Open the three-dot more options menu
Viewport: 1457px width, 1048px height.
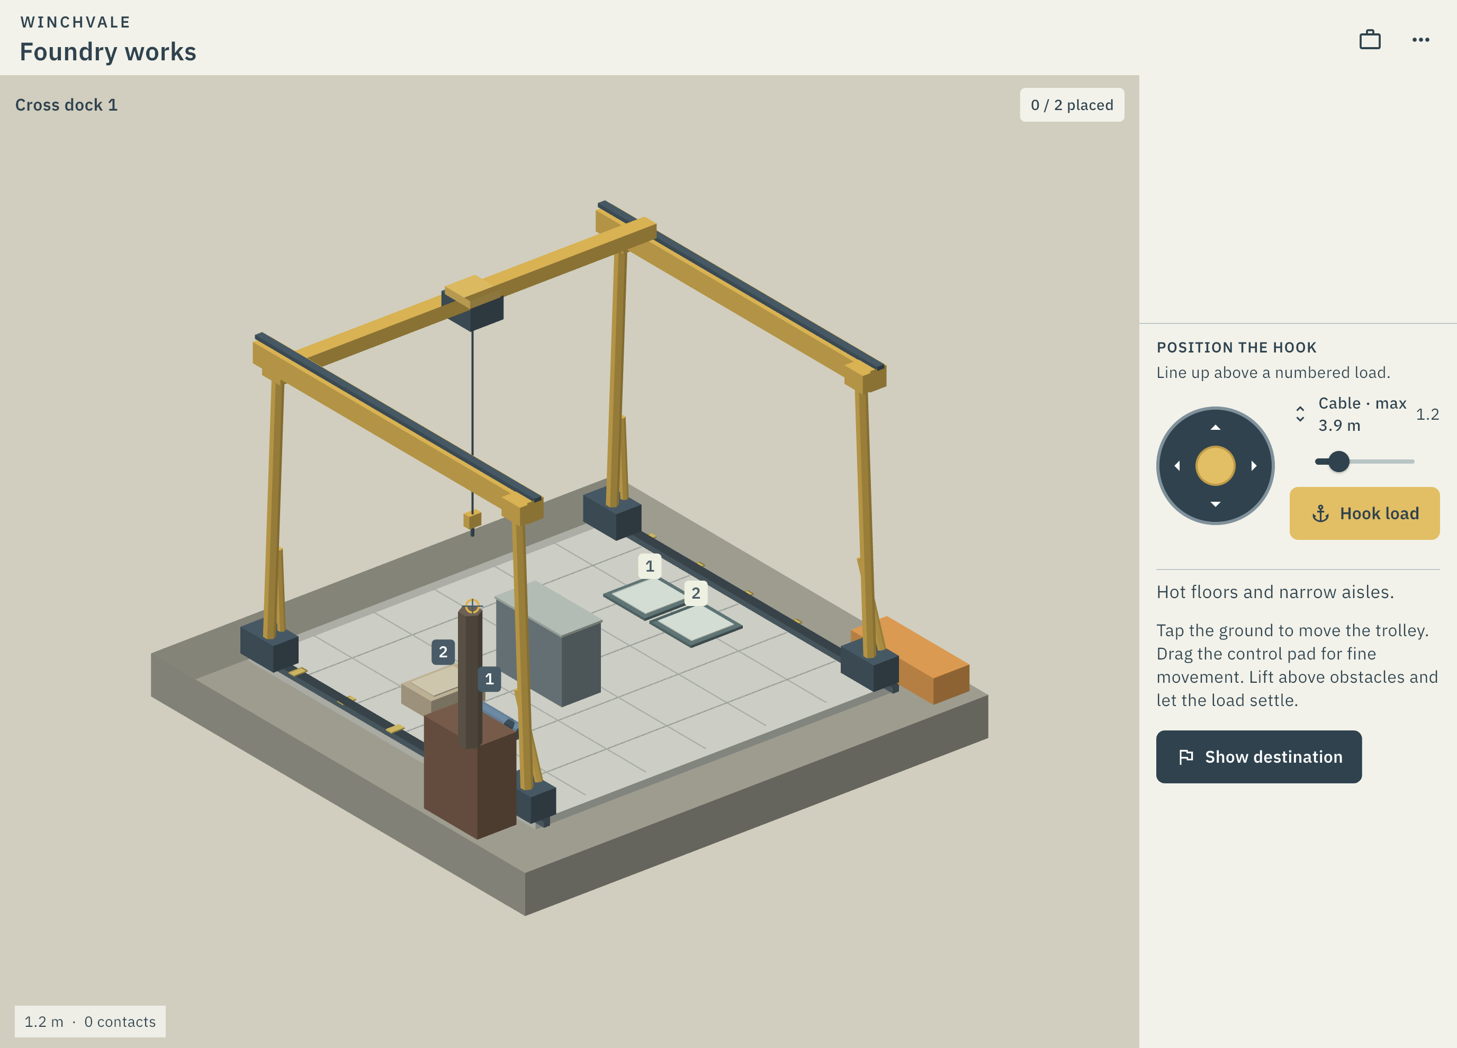coord(1420,40)
